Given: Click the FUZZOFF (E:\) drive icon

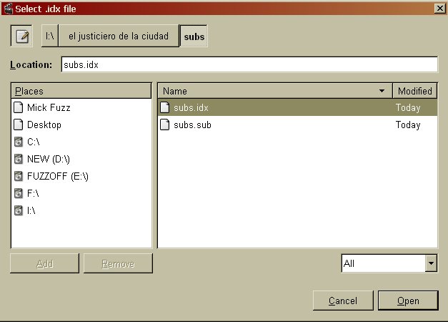Looking at the screenshot, I should (19, 176).
